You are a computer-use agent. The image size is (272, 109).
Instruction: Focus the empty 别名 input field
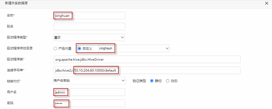click(90, 26)
